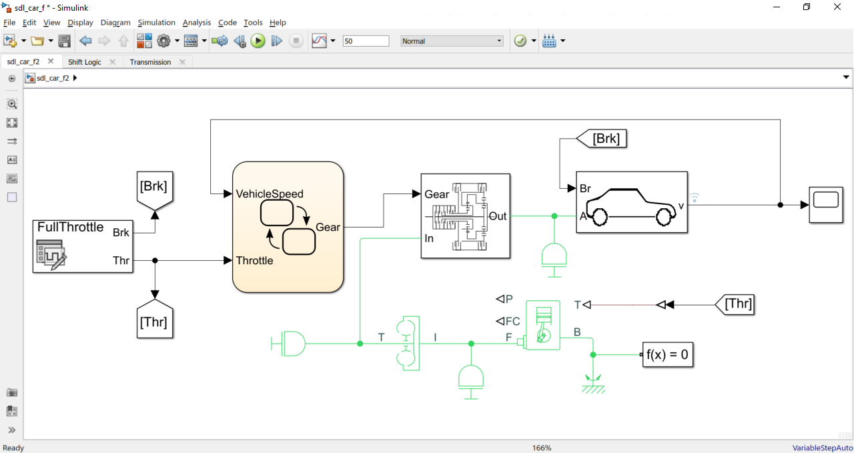Open Model Configuration Parameters gear icon

pos(165,41)
